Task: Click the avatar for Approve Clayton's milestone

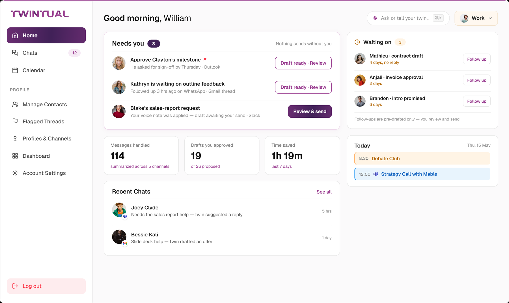Action: click(x=119, y=63)
